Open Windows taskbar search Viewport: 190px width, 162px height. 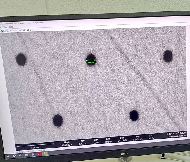[14, 156]
